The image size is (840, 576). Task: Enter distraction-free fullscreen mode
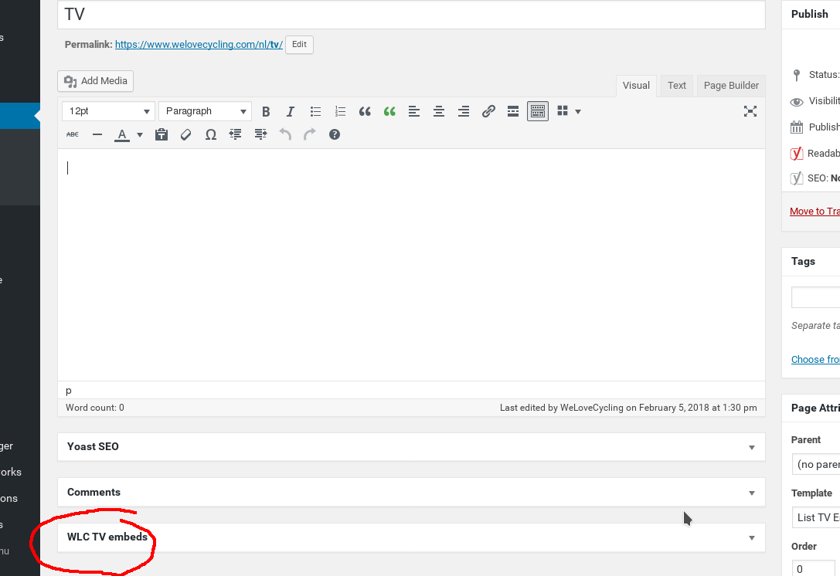(750, 111)
